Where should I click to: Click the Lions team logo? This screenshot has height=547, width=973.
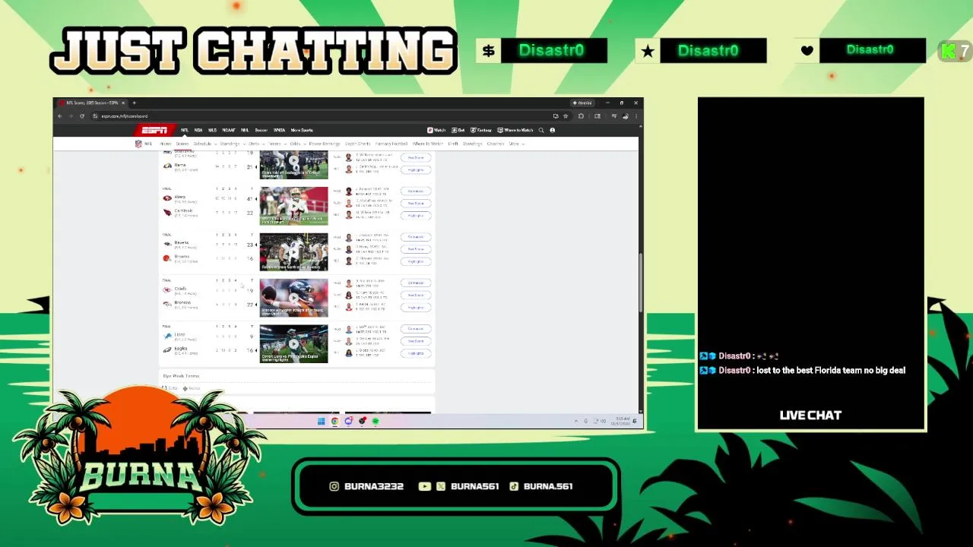(x=167, y=335)
